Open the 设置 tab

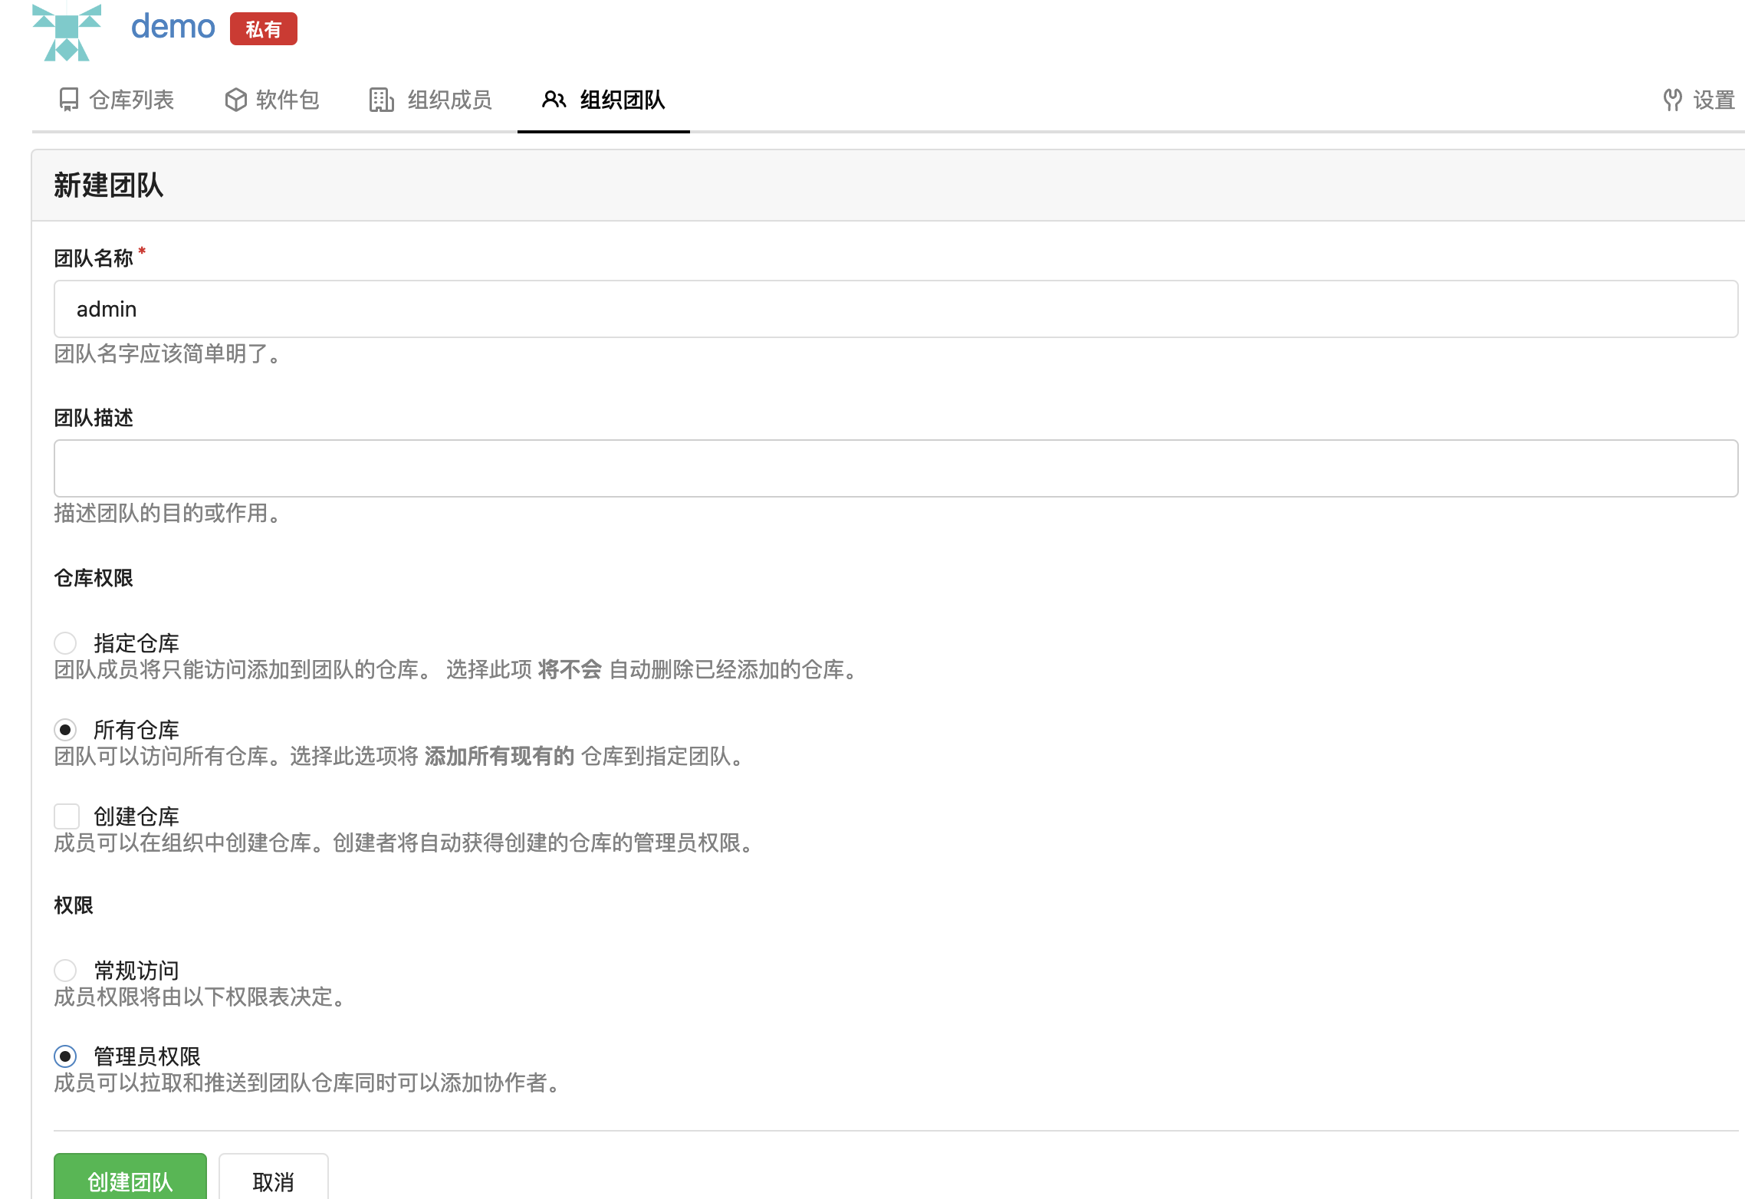[1713, 100]
